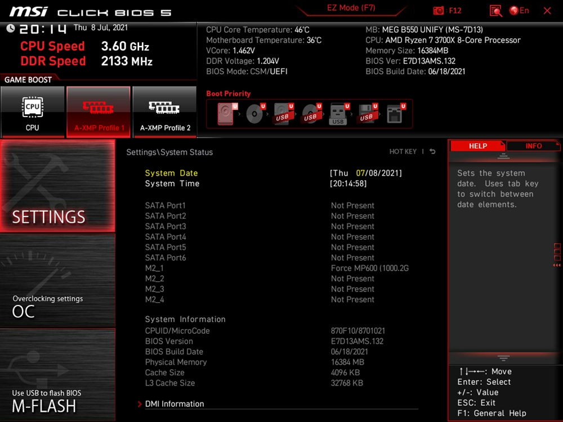Click the DDR Speed 2133 MHz readout
Screen dimensions: 563x422
coord(87,61)
